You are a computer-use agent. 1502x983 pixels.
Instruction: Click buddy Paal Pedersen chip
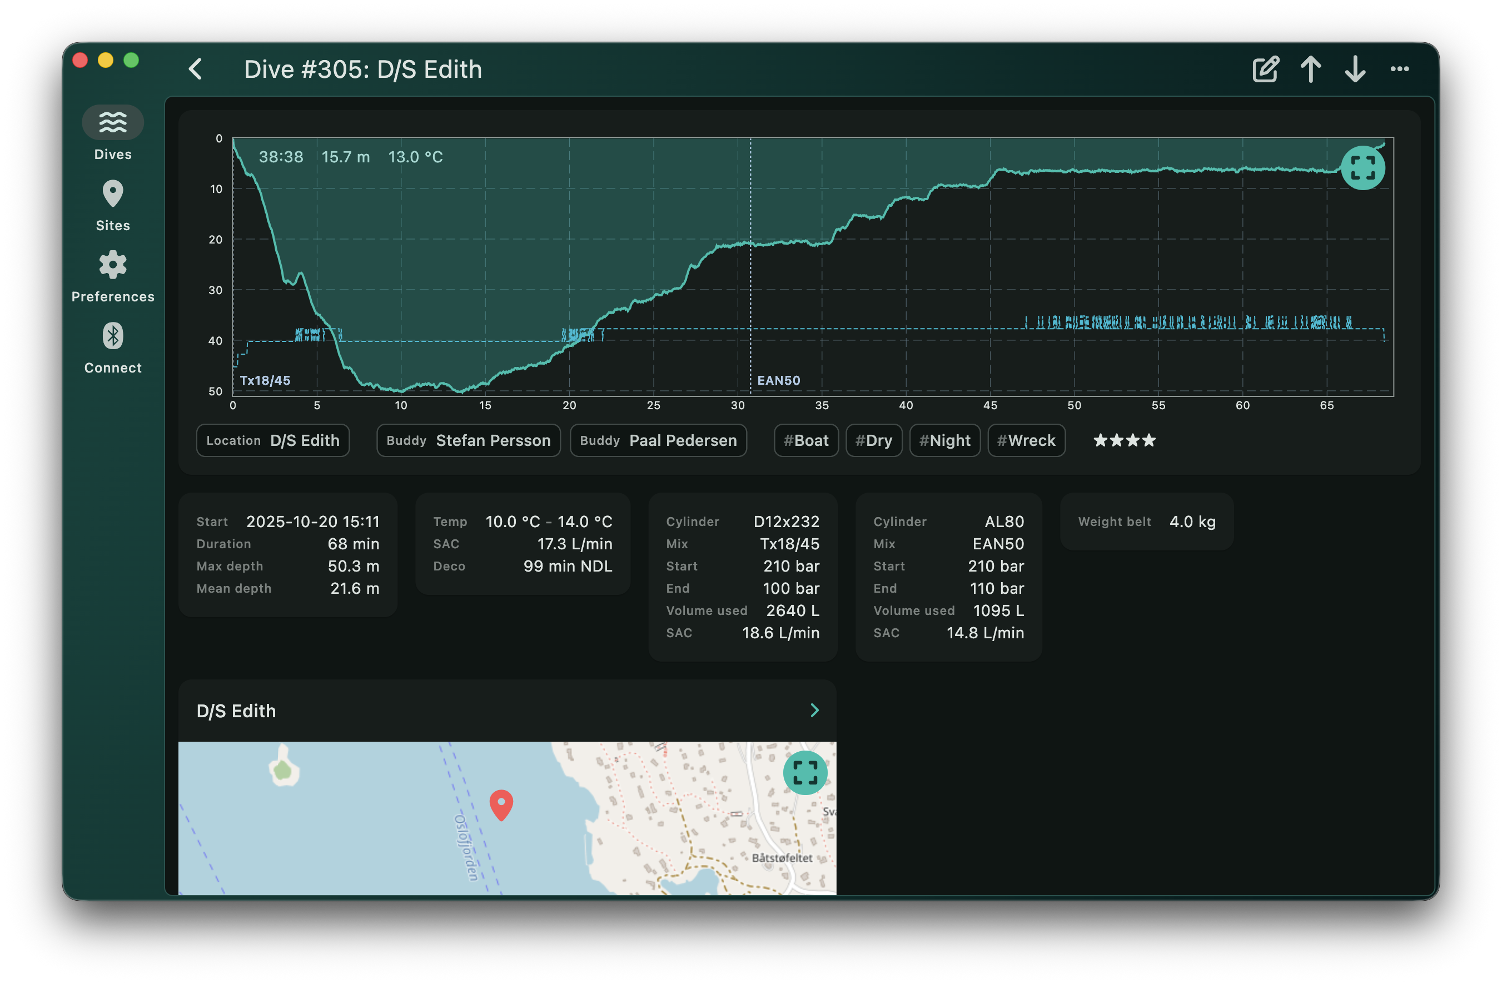[658, 441]
